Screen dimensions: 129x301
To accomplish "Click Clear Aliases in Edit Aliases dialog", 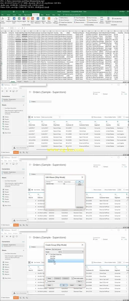I will coord(80,207).
